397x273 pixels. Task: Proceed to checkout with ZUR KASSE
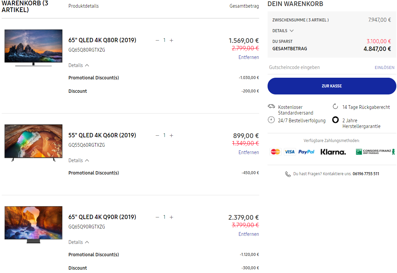(332, 86)
